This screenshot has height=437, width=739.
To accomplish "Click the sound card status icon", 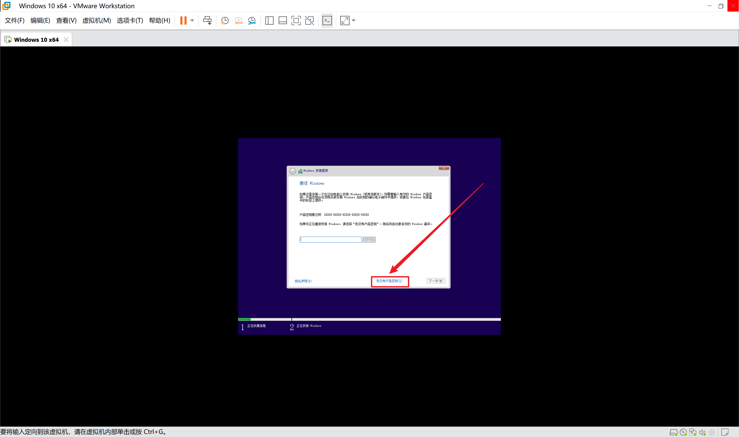I will click(702, 432).
